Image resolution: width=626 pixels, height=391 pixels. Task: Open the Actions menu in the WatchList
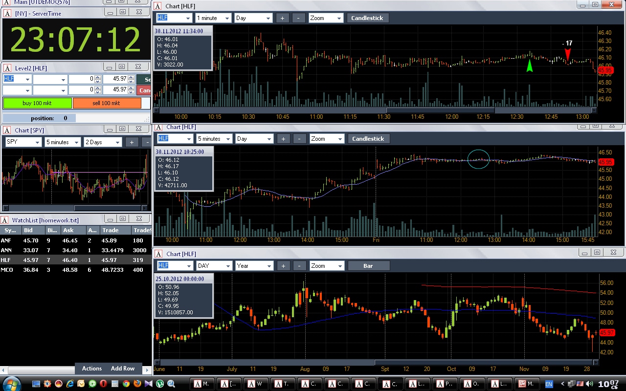(92, 369)
